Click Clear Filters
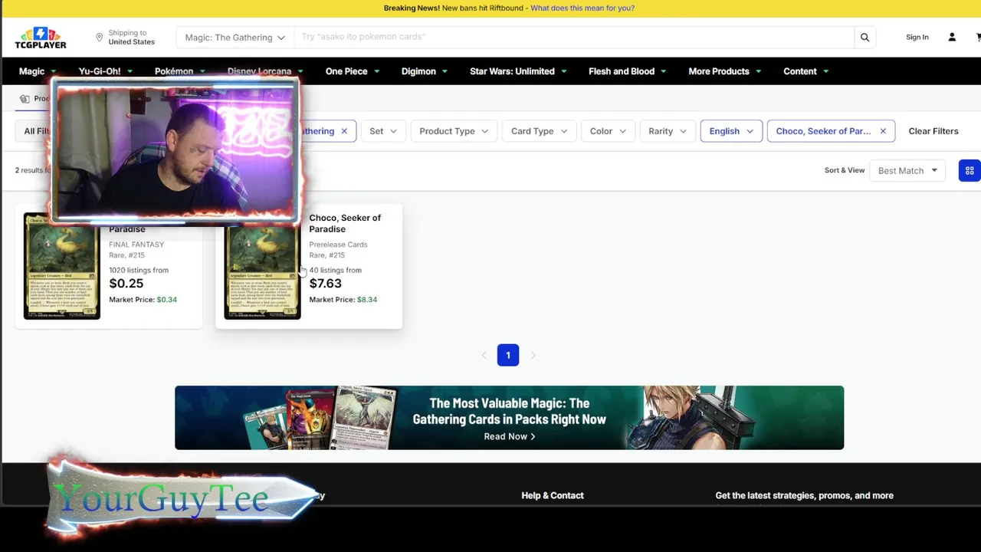 tap(933, 131)
